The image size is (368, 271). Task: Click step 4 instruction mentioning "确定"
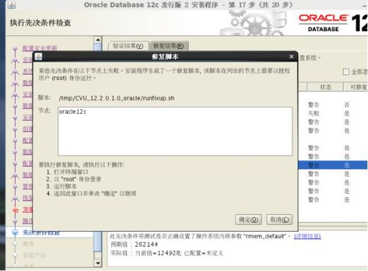pos(91,194)
